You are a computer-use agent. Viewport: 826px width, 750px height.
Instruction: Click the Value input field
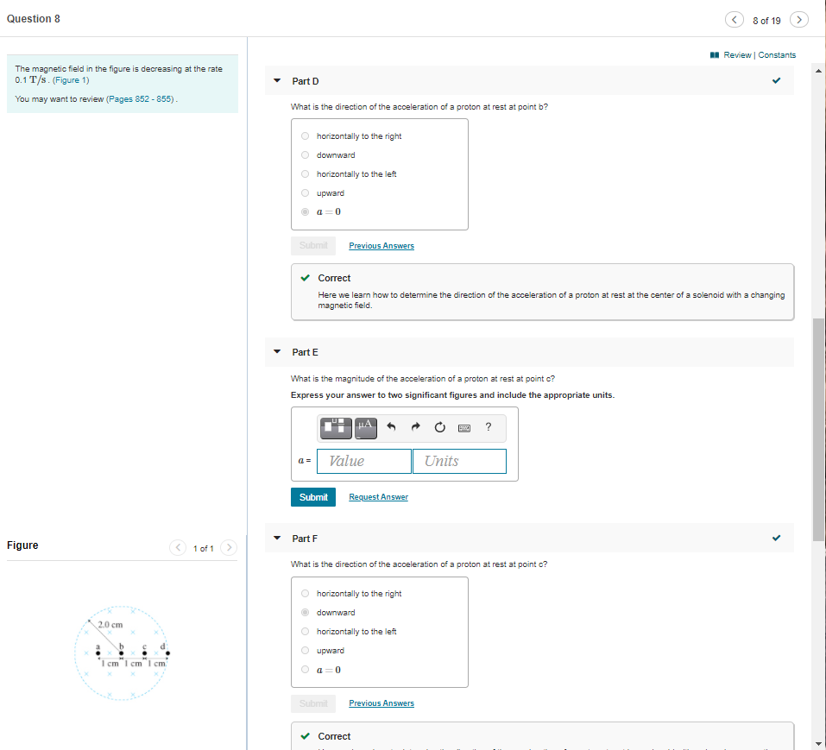(364, 462)
